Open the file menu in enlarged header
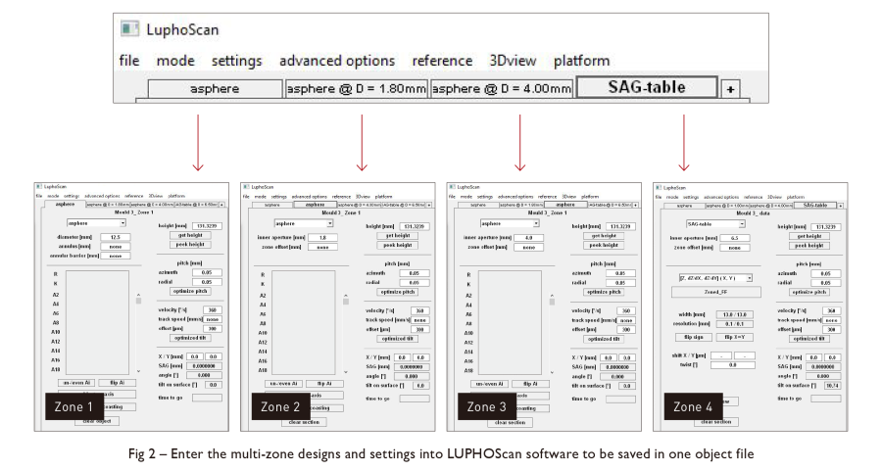882x471 pixels. [128, 61]
